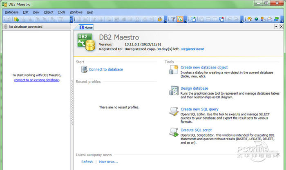Click the envelope mail toolbar icon
Viewport: 286px width, 170px height.
pyautogui.click(x=270, y=19)
